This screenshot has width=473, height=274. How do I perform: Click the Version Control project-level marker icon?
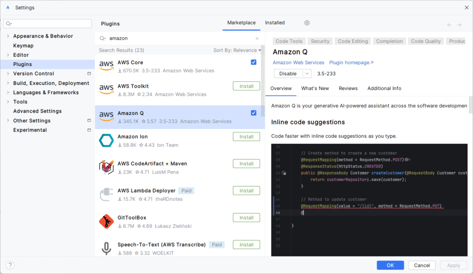pos(89,73)
